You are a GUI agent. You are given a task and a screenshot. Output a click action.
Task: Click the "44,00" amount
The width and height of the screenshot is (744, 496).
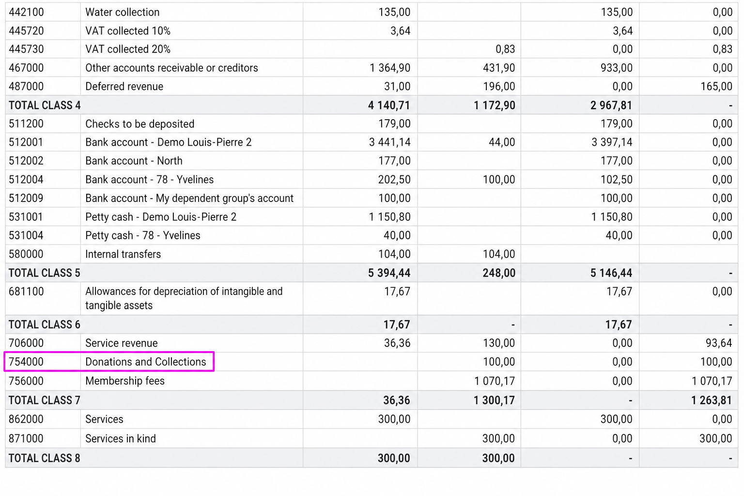[502, 142]
